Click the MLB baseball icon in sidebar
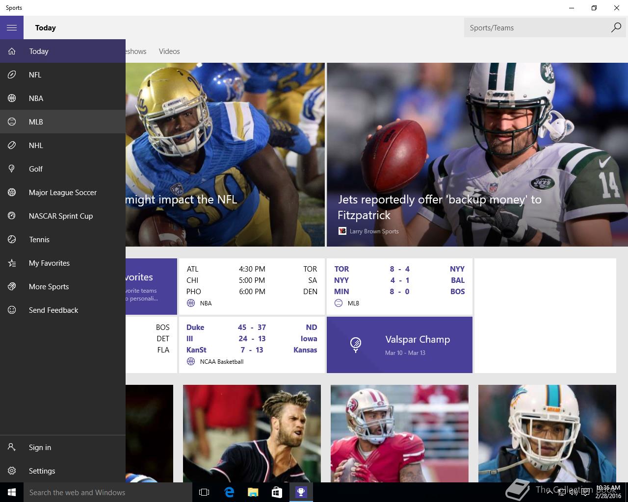Viewport: 628px width, 502px height. click(x=12, y=122)
